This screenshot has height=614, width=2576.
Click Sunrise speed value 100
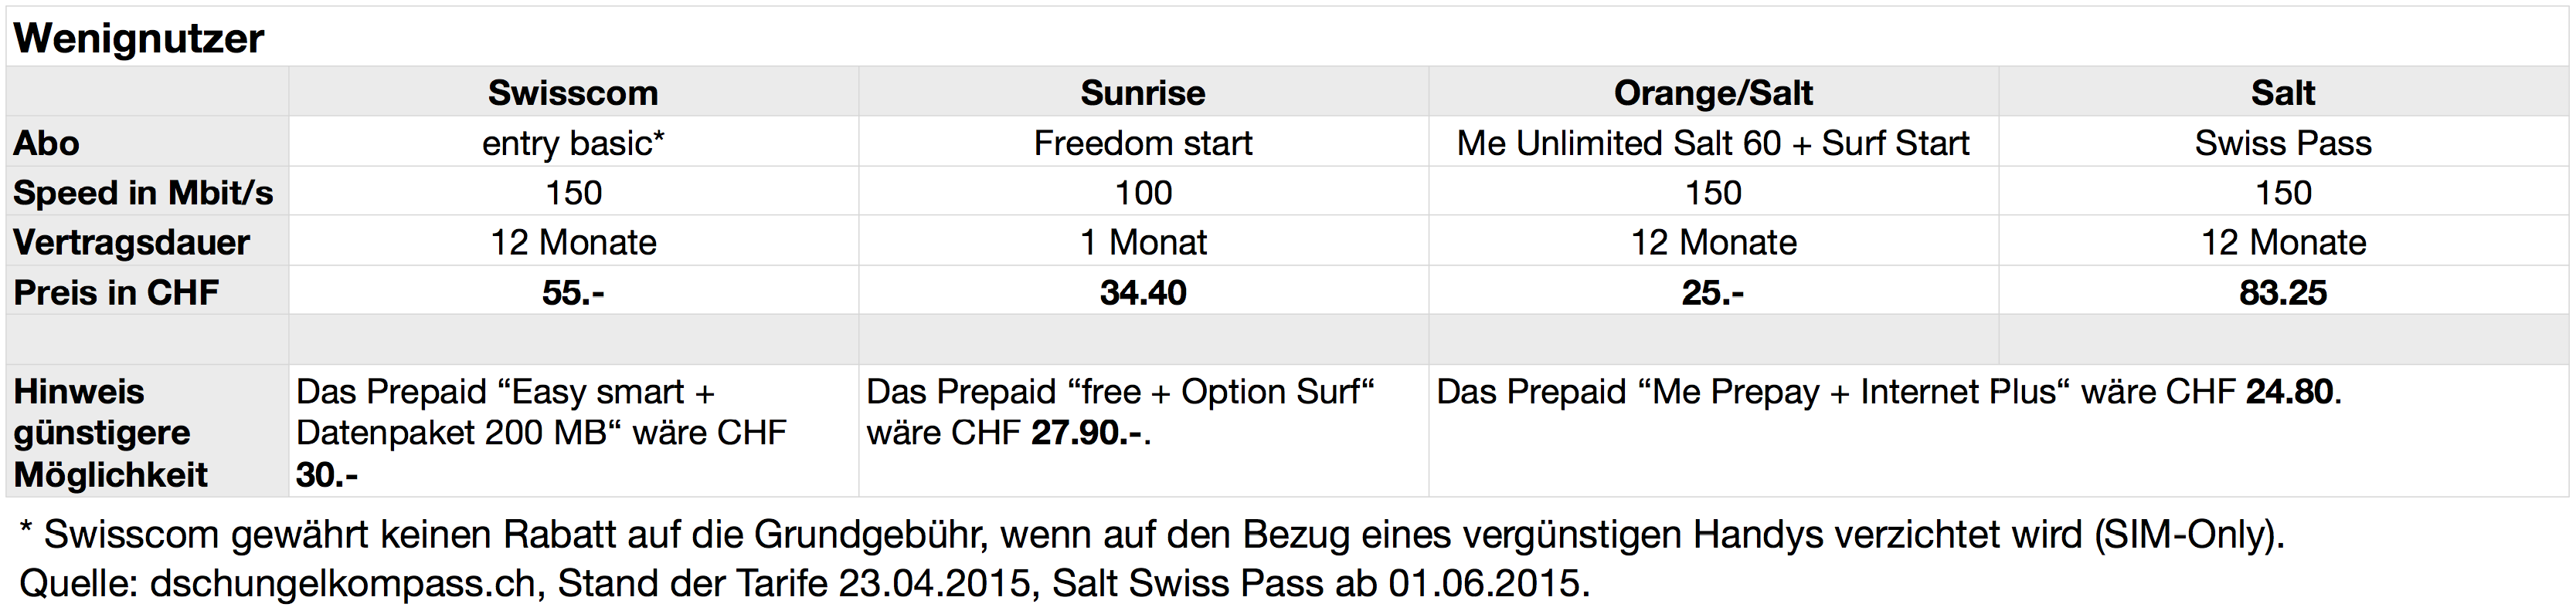point(1143,192)
